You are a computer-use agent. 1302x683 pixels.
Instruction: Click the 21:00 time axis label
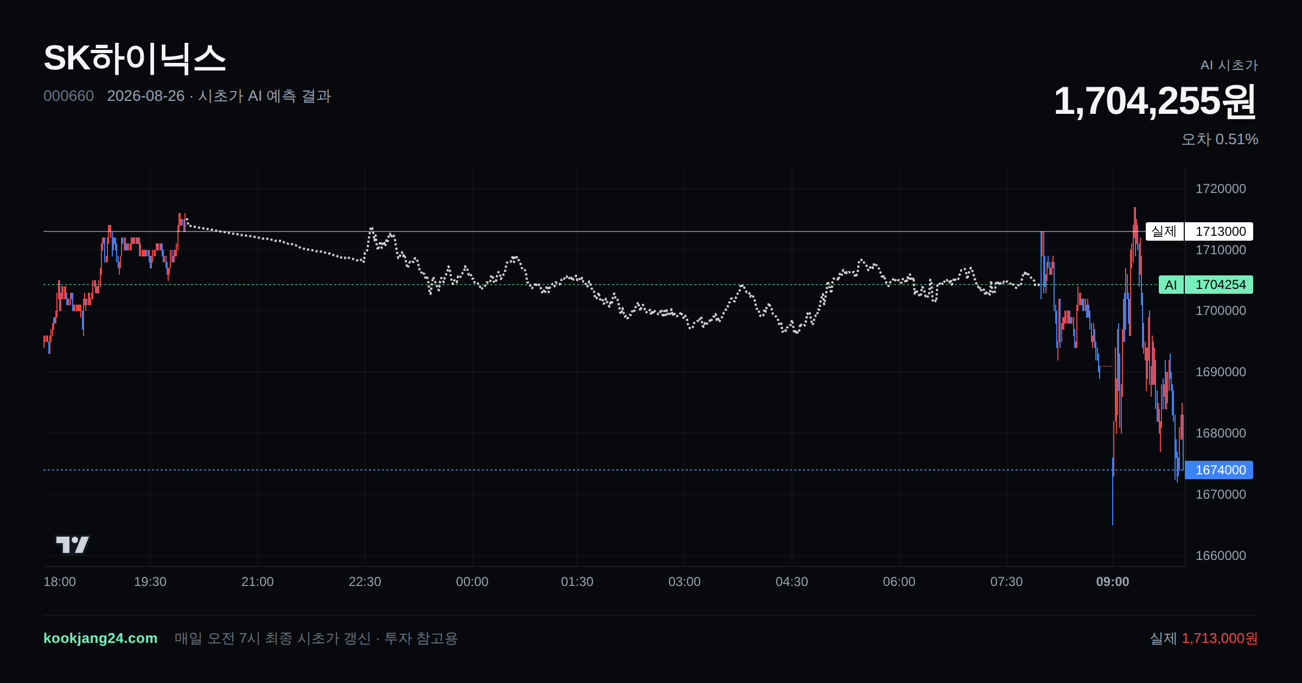pyautogui.click(x=258, y=582)
